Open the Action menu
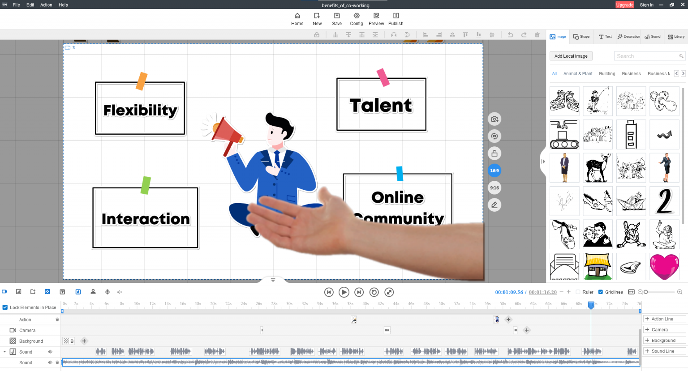This screenshot has width=688, height=371. [x=46, y=5]
